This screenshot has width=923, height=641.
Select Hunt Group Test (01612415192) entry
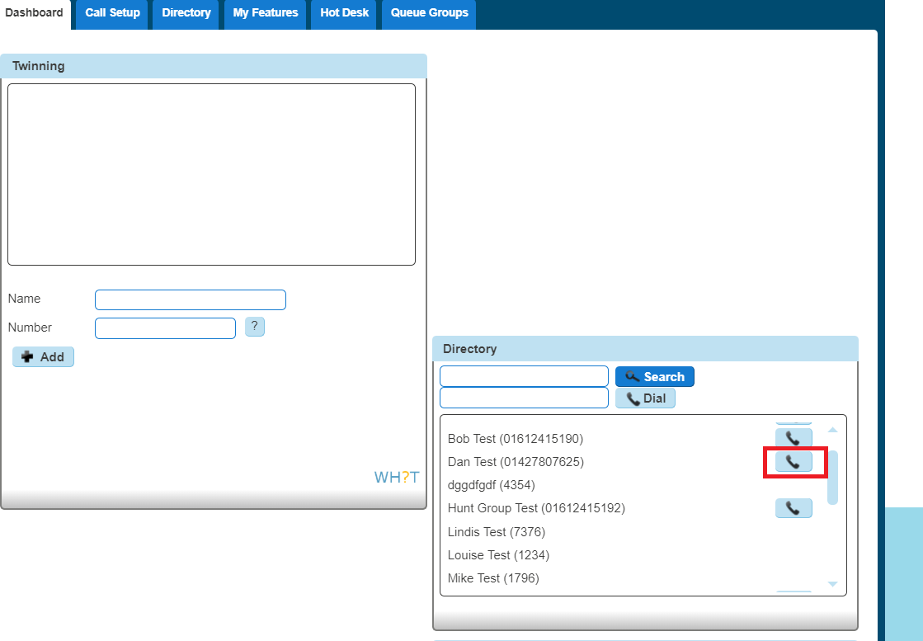[536, 508]
